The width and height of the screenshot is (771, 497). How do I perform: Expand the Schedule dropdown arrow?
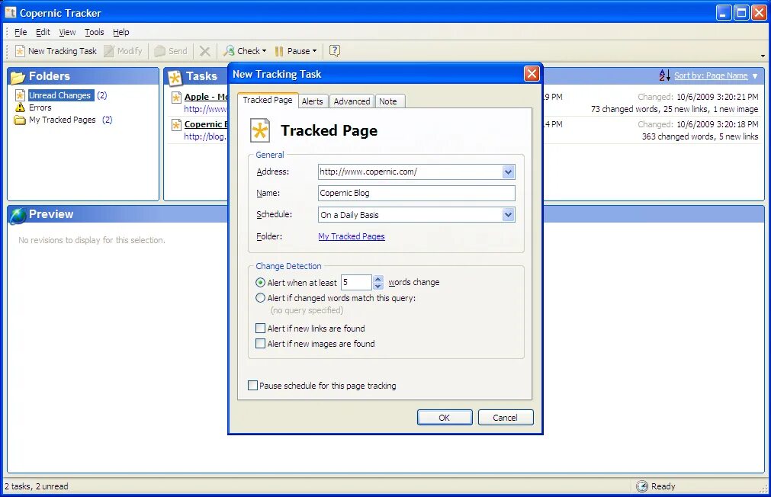click(509, 215)
